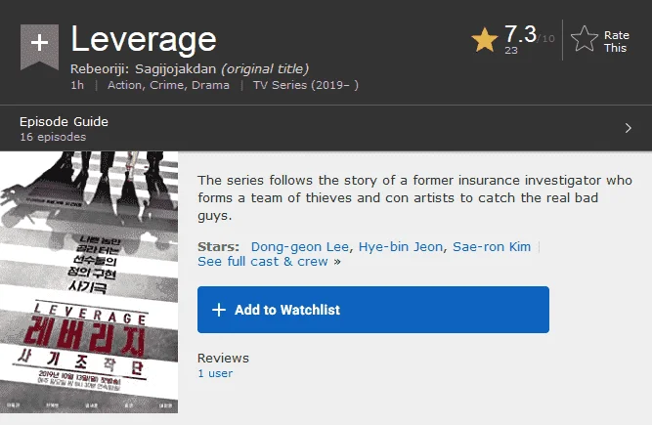Click the watchlist ribbon plus icon beside Leverage

(39, 47)
